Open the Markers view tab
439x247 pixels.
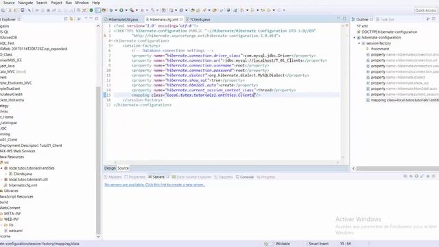tap(112, 177)
